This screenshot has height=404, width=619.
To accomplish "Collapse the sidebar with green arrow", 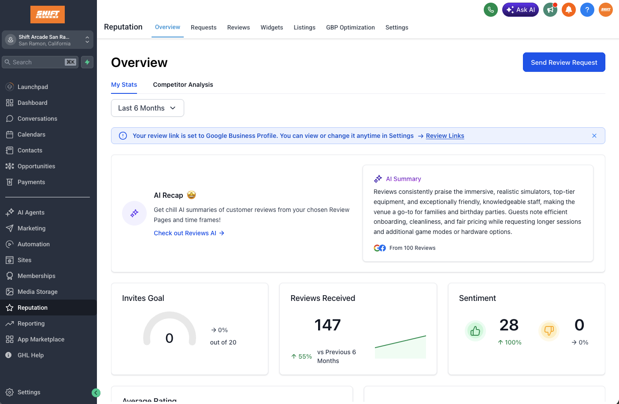I will click(x=96, y=393).
